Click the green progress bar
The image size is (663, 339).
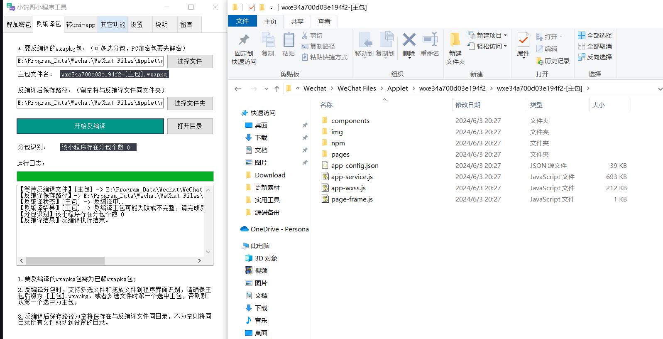tap(115, 176)
